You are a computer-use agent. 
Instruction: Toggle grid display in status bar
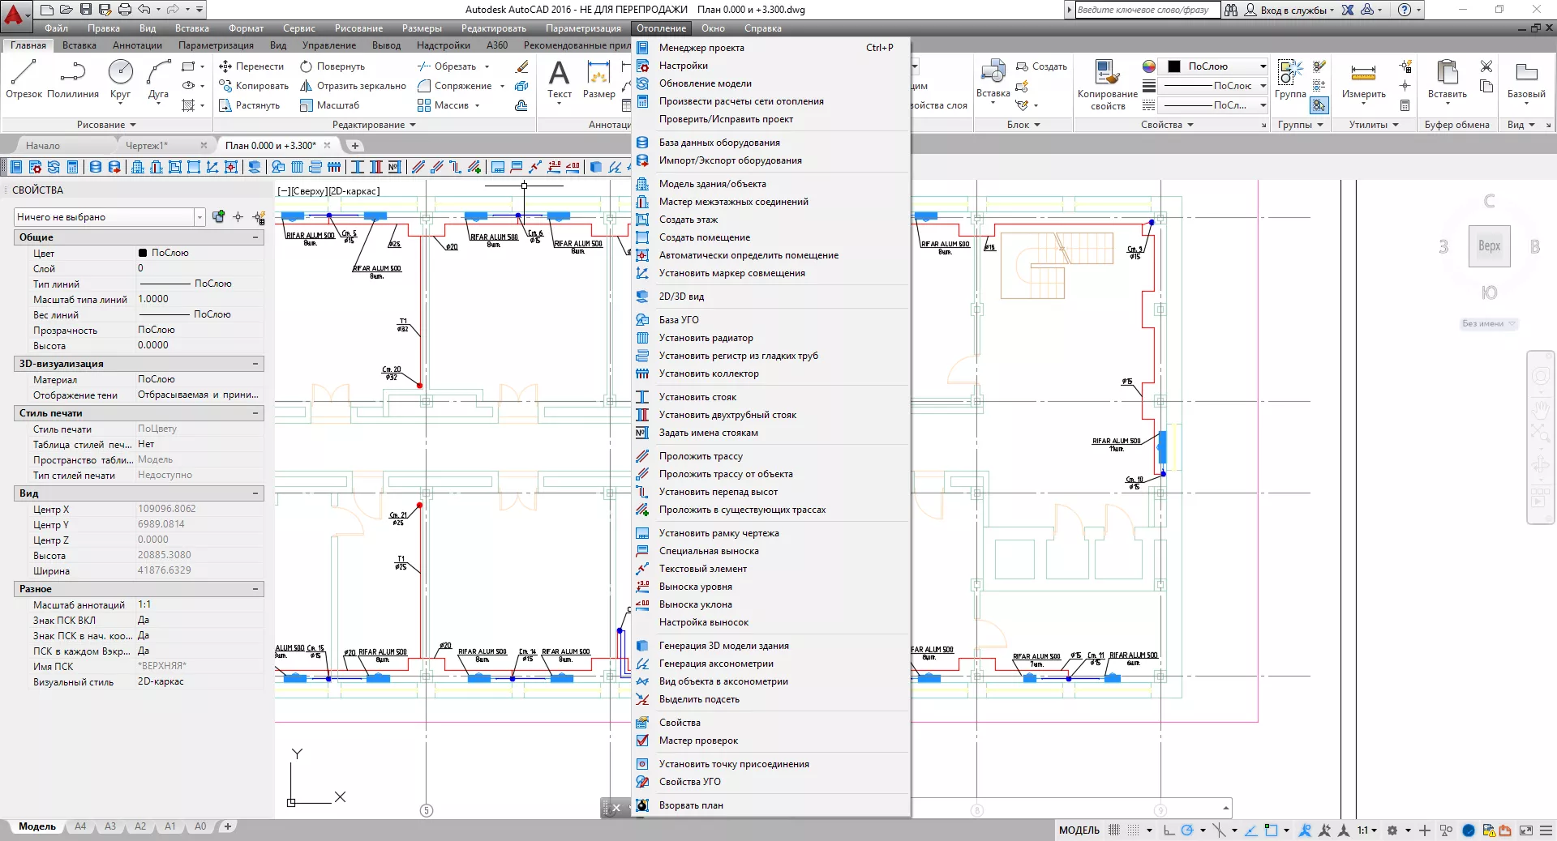tap(1114, 830)
